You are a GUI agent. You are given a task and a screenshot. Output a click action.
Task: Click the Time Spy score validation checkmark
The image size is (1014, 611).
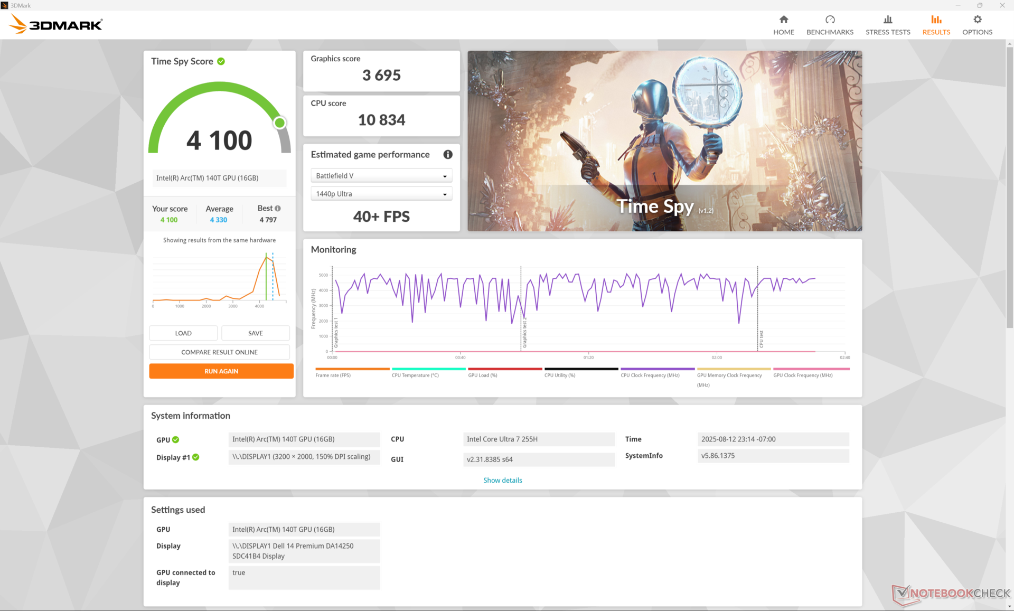pos(221,61)
